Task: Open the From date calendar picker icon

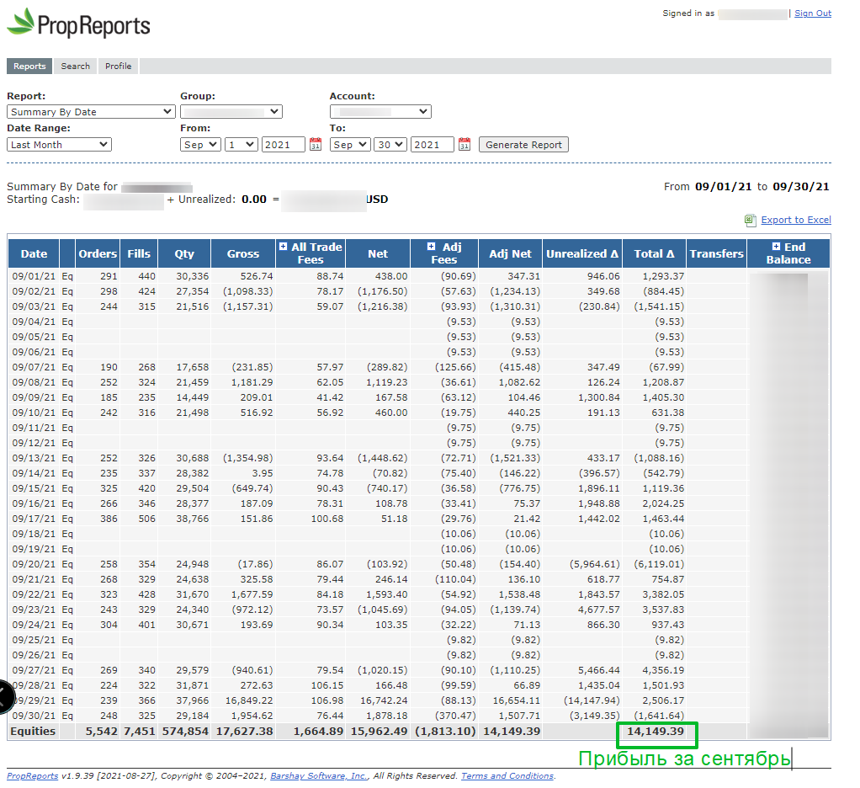Action: click(316, 145)
